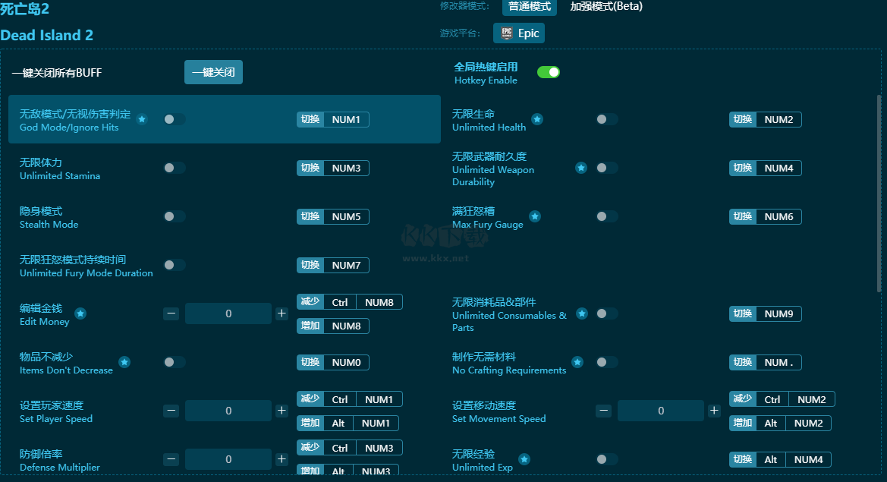Turn on Unlimited Health
Viewport: 887px width, 482px height.
pyautogui.click(x=606, y=119)
